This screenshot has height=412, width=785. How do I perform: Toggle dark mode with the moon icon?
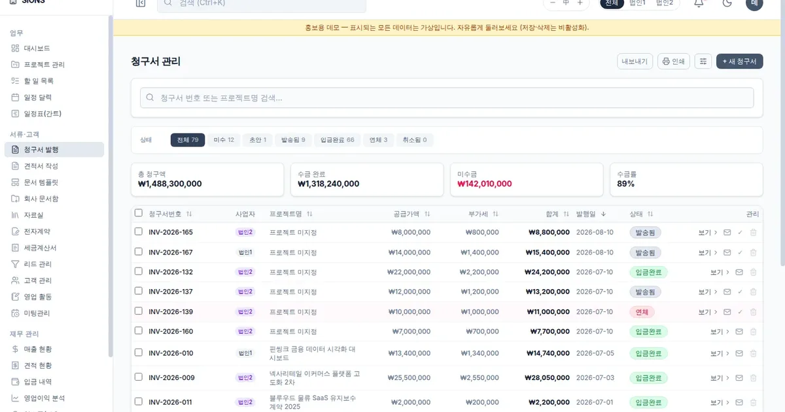[727, 3]
